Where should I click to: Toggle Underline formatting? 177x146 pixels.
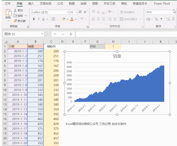[43, 19]
